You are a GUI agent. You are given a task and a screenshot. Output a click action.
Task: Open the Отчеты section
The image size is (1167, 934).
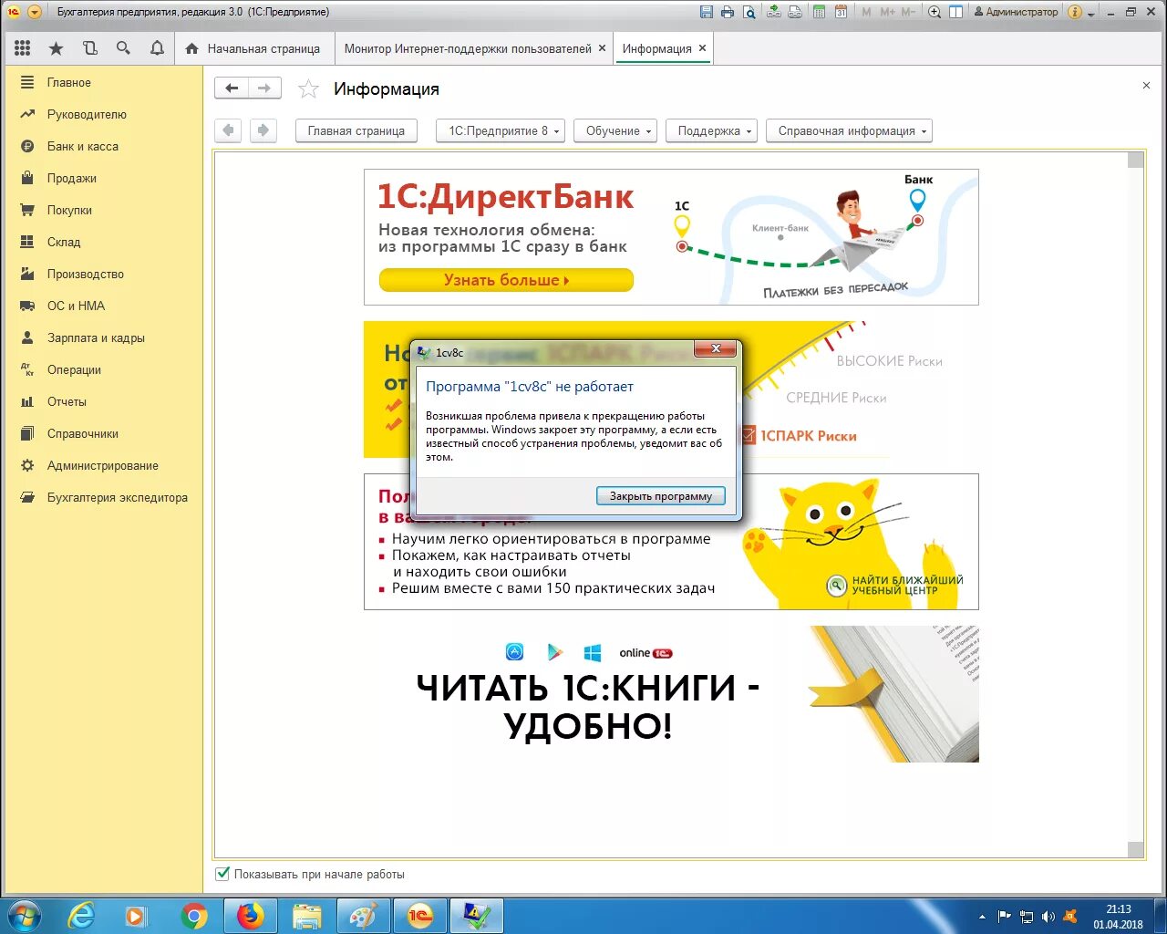(x=67, y=401)
